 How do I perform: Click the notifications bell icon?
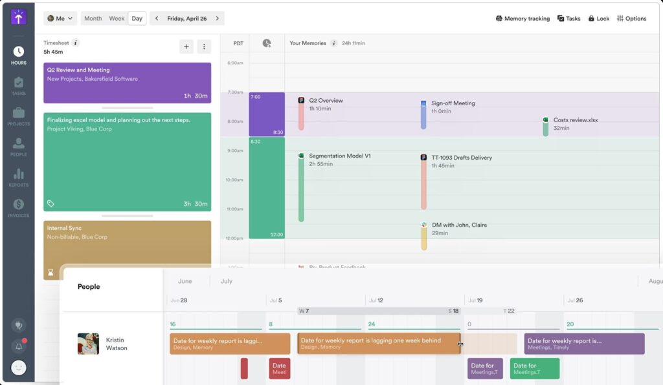click(19, 347)
